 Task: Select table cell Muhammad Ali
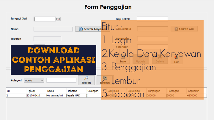[x=56, y=95]
